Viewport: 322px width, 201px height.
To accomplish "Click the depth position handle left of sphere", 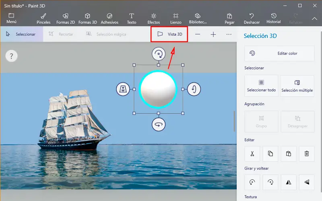I will [x=123, y=89].
